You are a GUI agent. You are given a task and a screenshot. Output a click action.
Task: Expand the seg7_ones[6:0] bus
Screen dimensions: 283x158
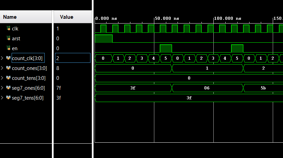click(2, 88)
